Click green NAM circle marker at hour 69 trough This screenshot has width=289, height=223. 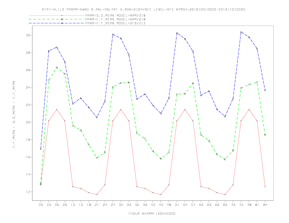[225, 159]
